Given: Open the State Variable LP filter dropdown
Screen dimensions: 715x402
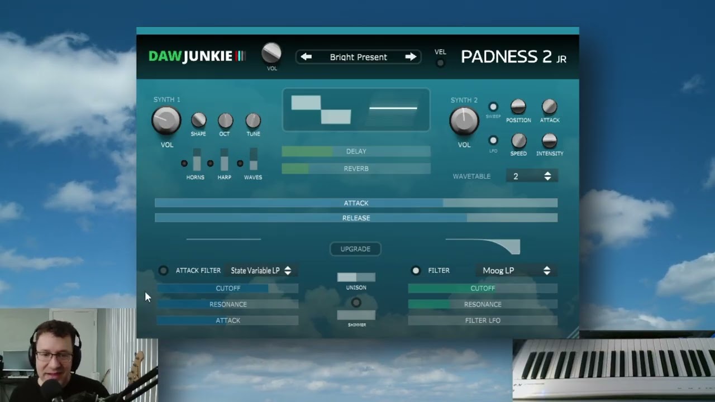Looking at the screenshot, I should pyautogui.click(x=261, y=270).
